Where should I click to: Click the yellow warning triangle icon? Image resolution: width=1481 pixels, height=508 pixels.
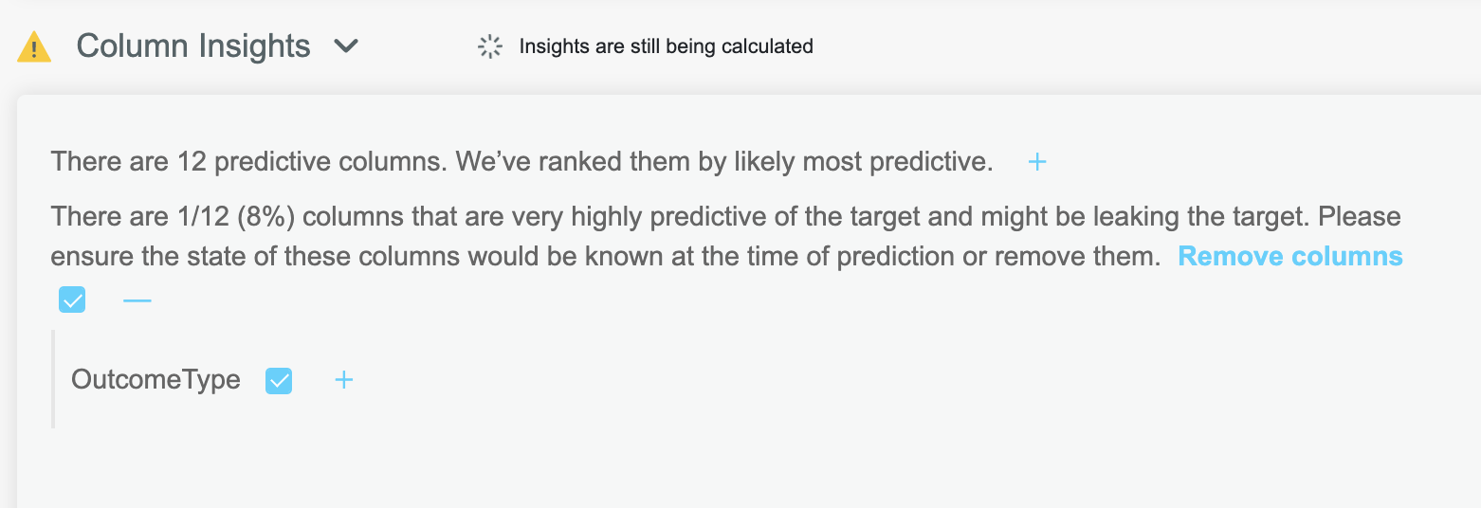click(34, 46)
